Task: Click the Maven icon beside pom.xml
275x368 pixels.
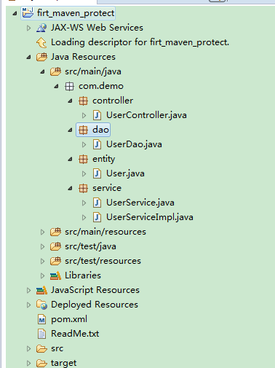Action: point(41,319)
